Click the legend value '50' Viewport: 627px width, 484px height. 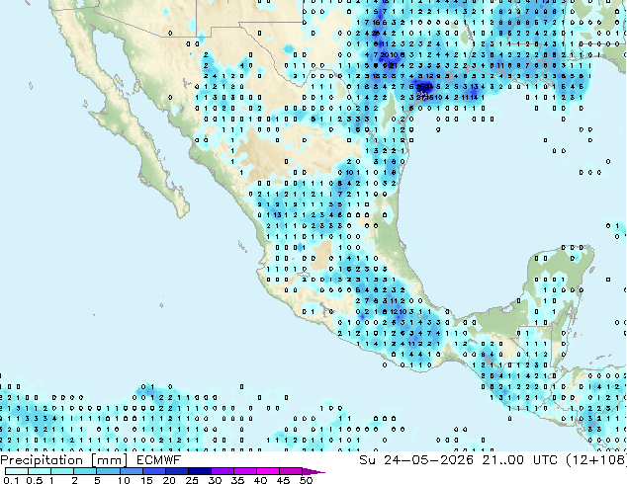306,480
